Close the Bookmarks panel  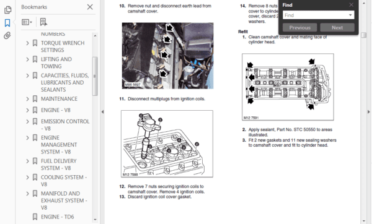coord(90,7)
